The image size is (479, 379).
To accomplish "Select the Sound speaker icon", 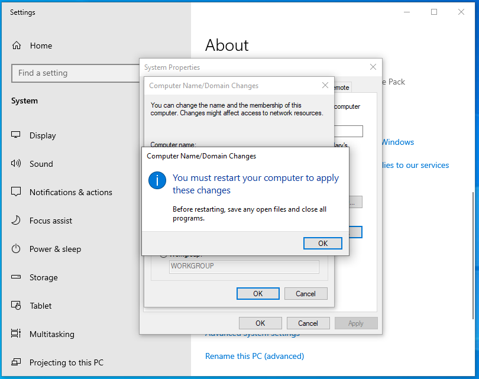I will 17,164.
